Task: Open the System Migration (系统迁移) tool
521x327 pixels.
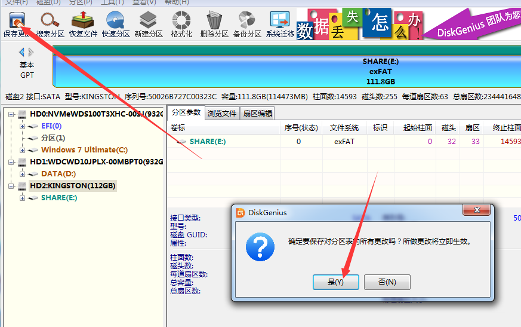Action: (280, 25)
